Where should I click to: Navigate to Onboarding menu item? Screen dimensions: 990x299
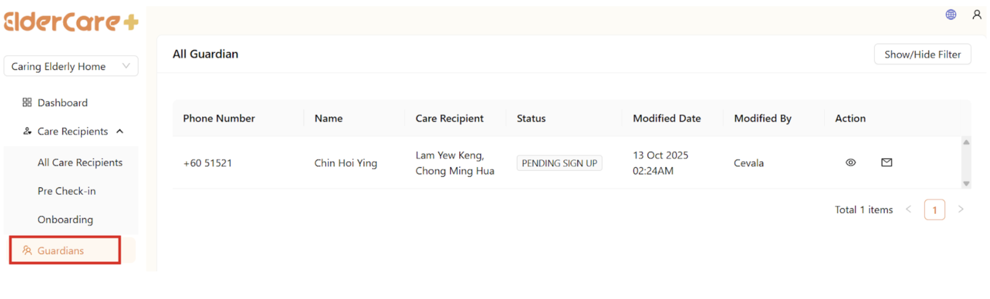(65, 220)
